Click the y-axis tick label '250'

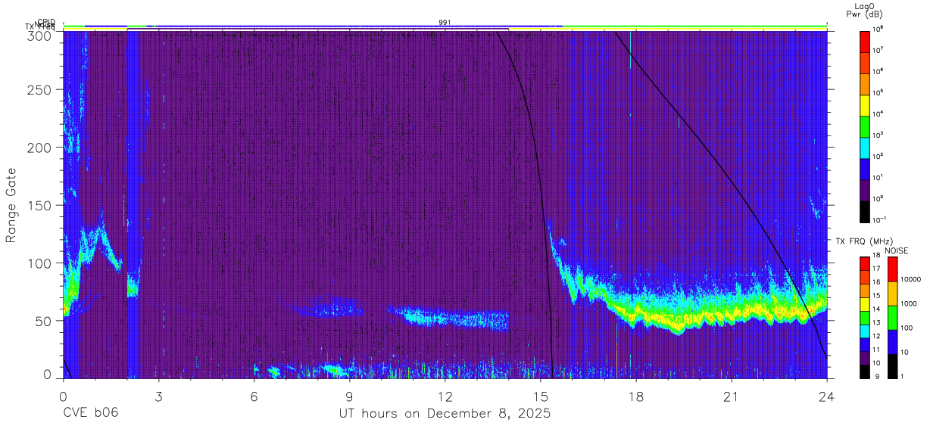(40, 90)
